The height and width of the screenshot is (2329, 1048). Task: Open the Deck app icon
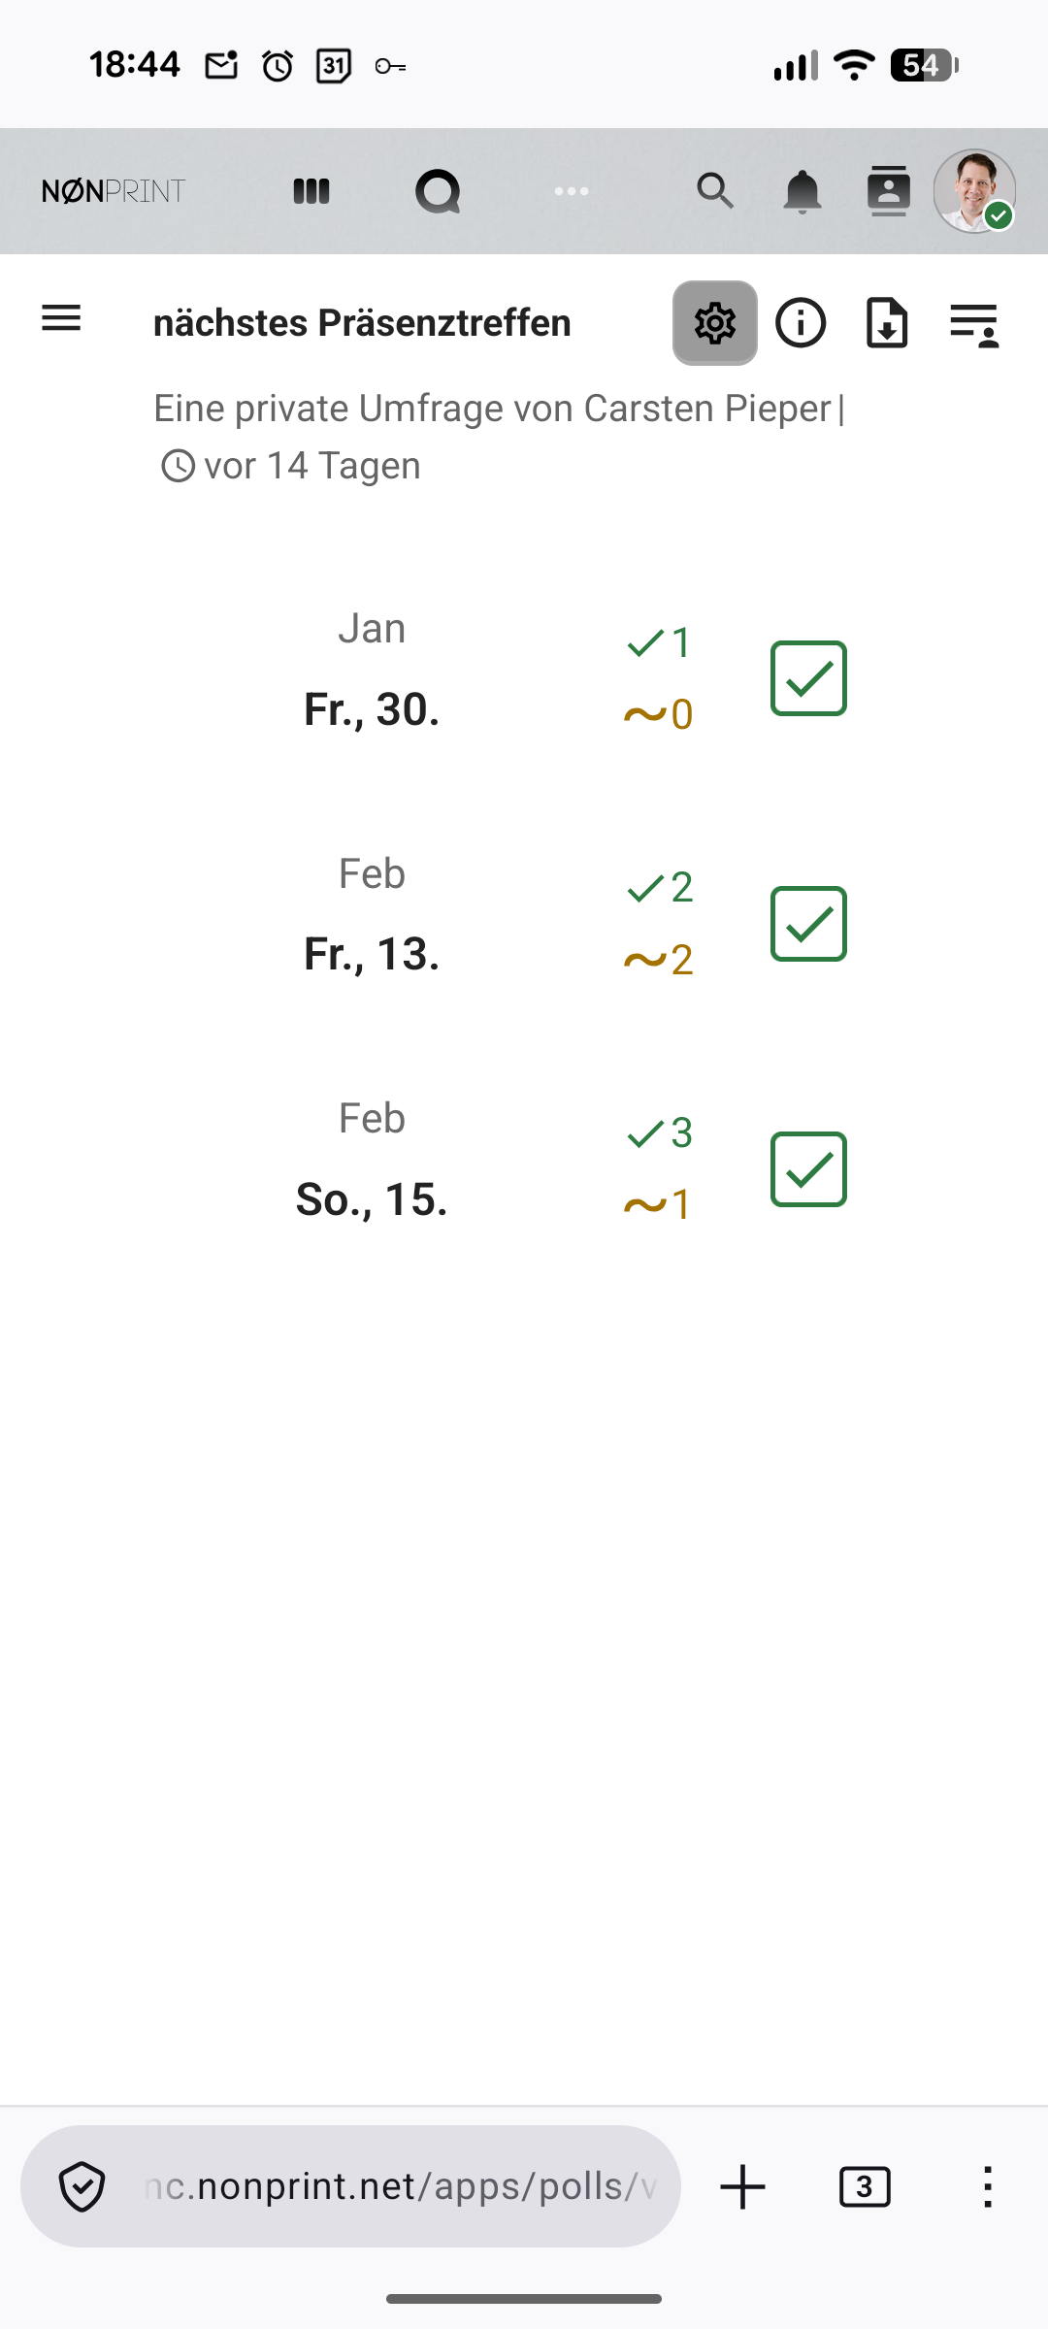click(311, 191)
